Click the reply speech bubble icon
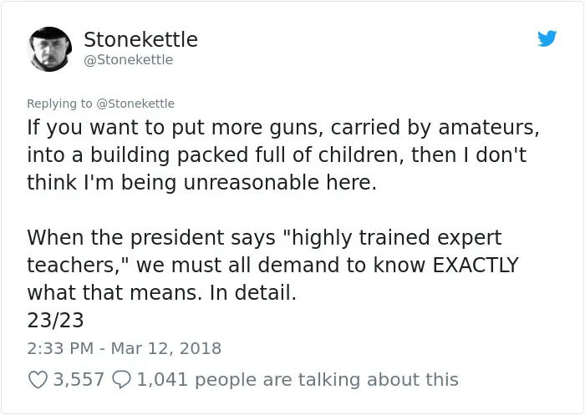The width and height of the screenshot is (585, 415). (x=122, y=380)
